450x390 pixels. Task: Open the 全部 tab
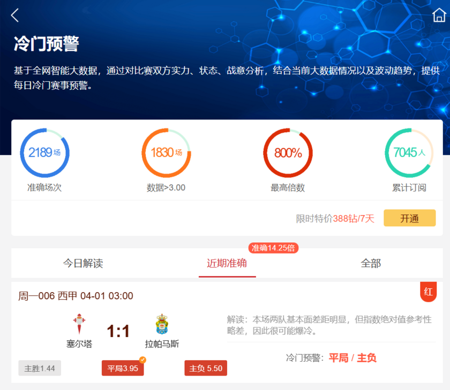(371, 263)
